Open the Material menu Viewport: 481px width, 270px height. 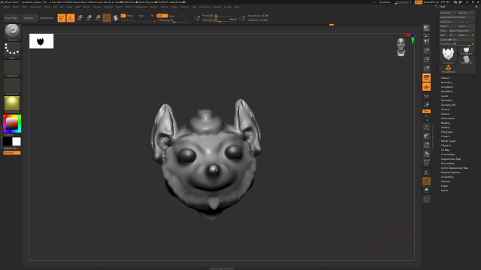pyautogui.click(x=108, y=7)
